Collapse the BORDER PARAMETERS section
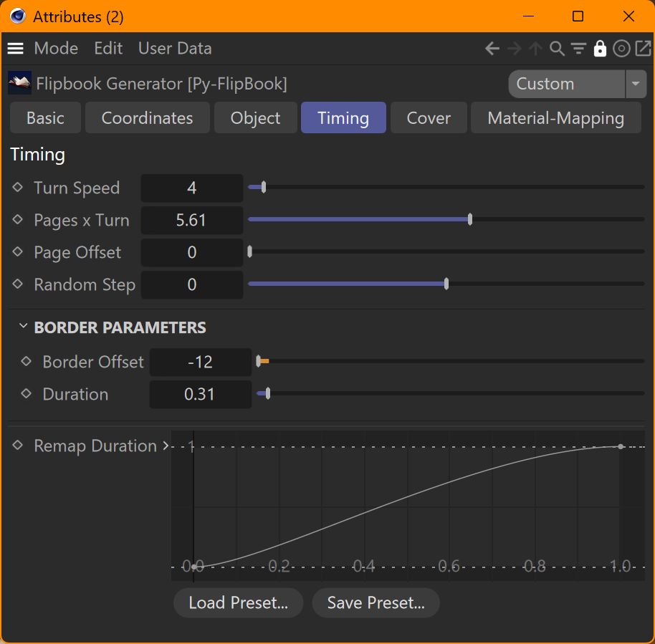 [24, 326]
